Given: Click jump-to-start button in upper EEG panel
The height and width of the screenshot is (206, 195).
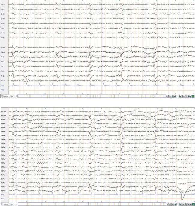Looking at the screenshot, I should 167,96.
